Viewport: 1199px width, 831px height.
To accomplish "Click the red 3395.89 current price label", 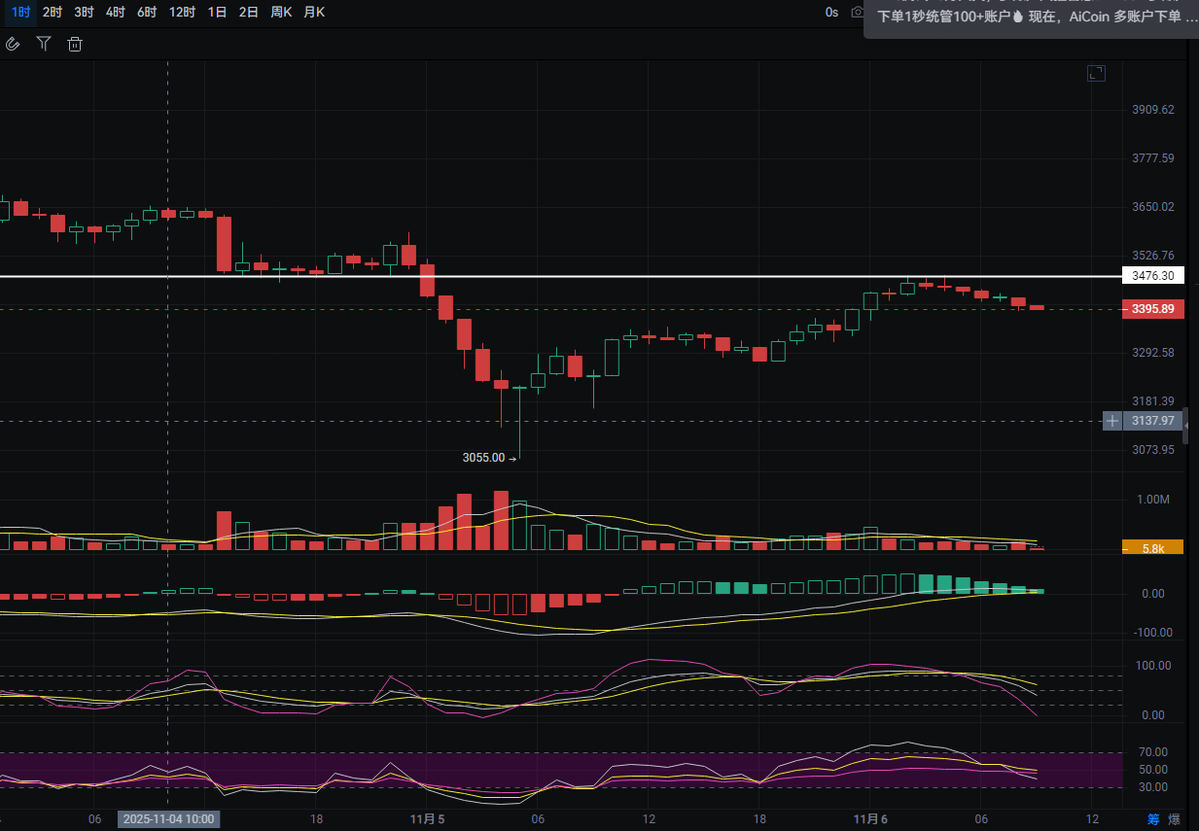I will coord(1152,309).
